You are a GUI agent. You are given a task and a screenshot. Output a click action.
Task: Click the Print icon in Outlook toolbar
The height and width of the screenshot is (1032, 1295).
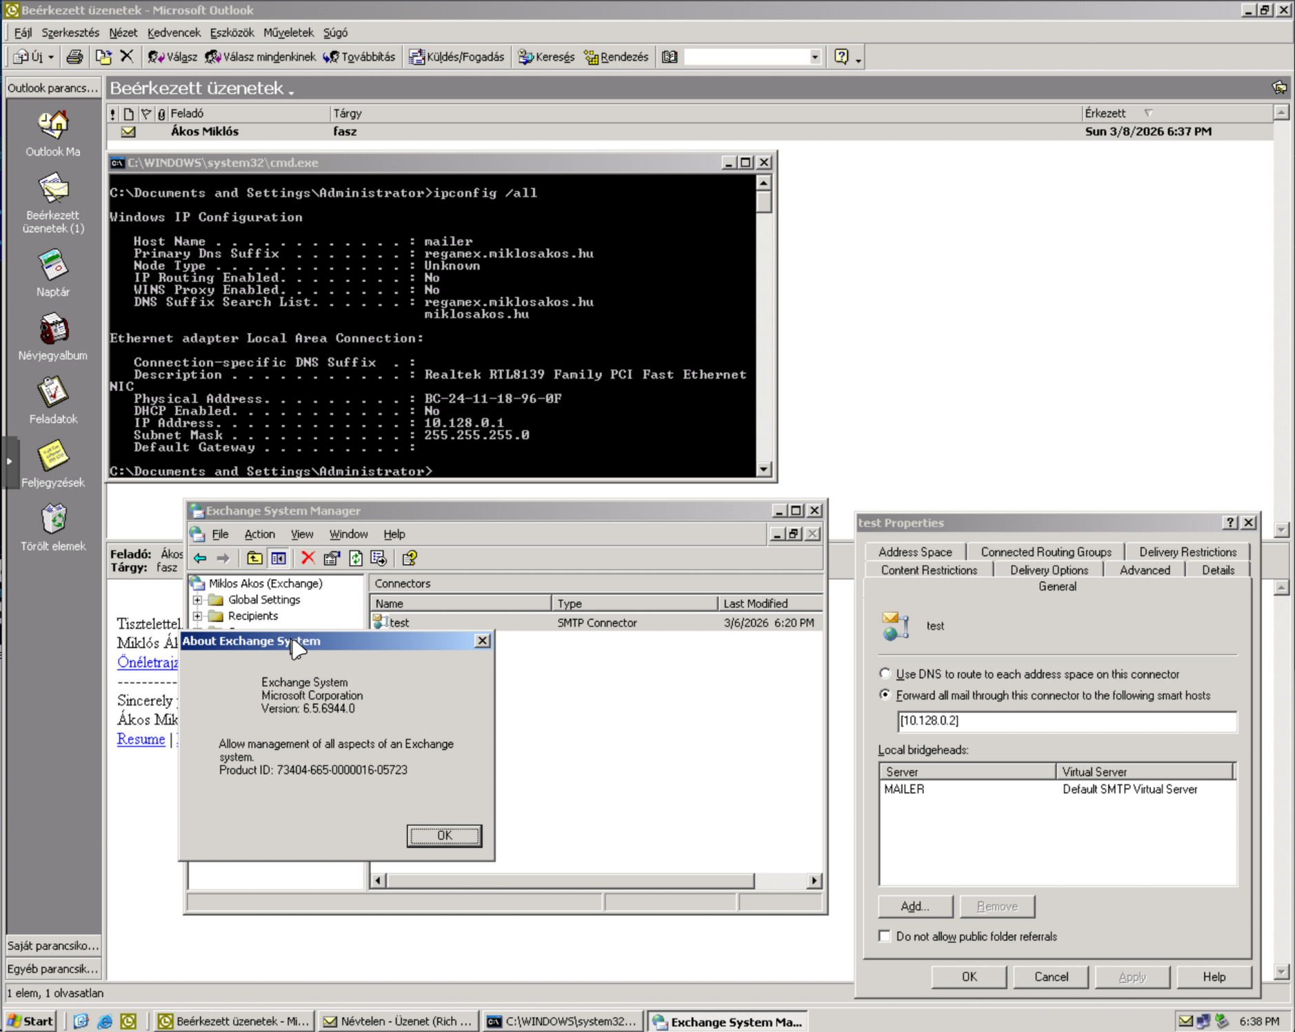74,57
